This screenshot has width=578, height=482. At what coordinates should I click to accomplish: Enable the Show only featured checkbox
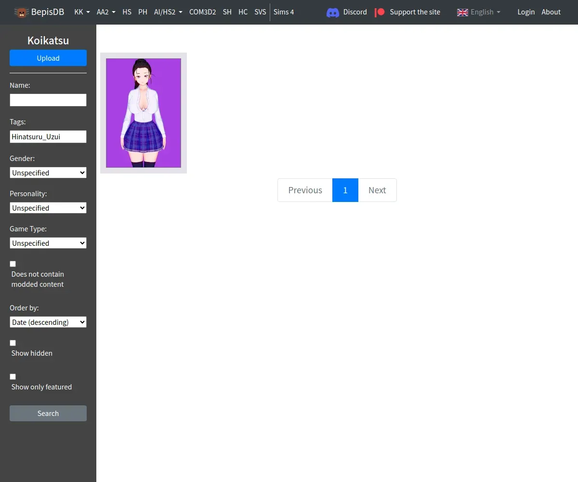(13, 376)
